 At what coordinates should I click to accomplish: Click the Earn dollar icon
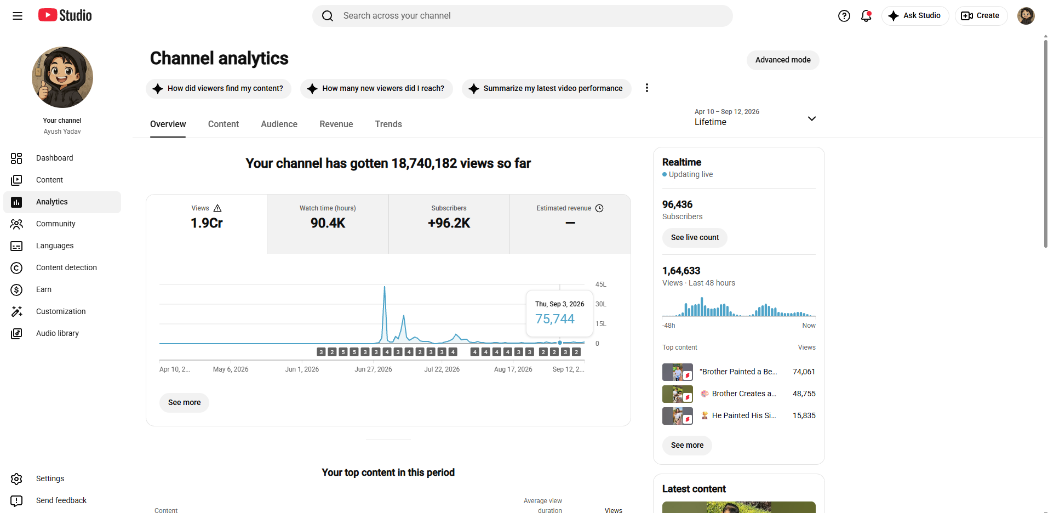16,290
